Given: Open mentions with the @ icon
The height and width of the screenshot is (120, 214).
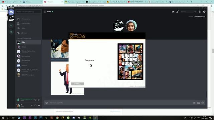Looking at the screenshot, I should [x=200, y=12].
